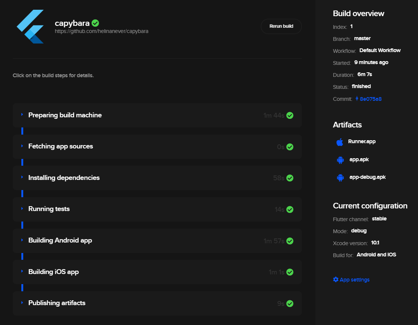Click green checkmark on Running tests step
418x325 pixels.
point(290,210)
